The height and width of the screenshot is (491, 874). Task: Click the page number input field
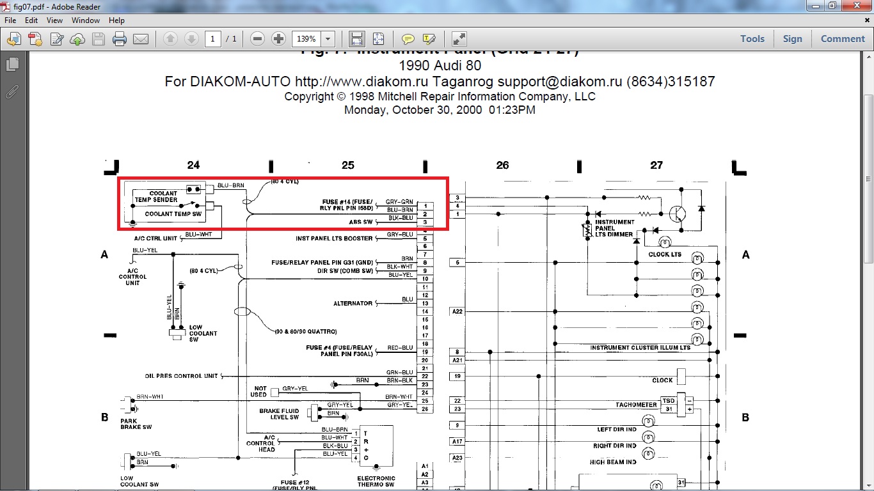point(213,39)
